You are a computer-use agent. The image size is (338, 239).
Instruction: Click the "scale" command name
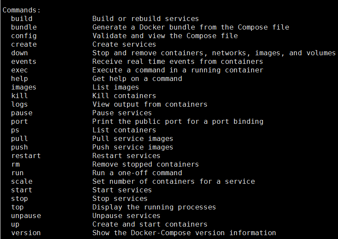pyautogui.click(x=21, y=182)
